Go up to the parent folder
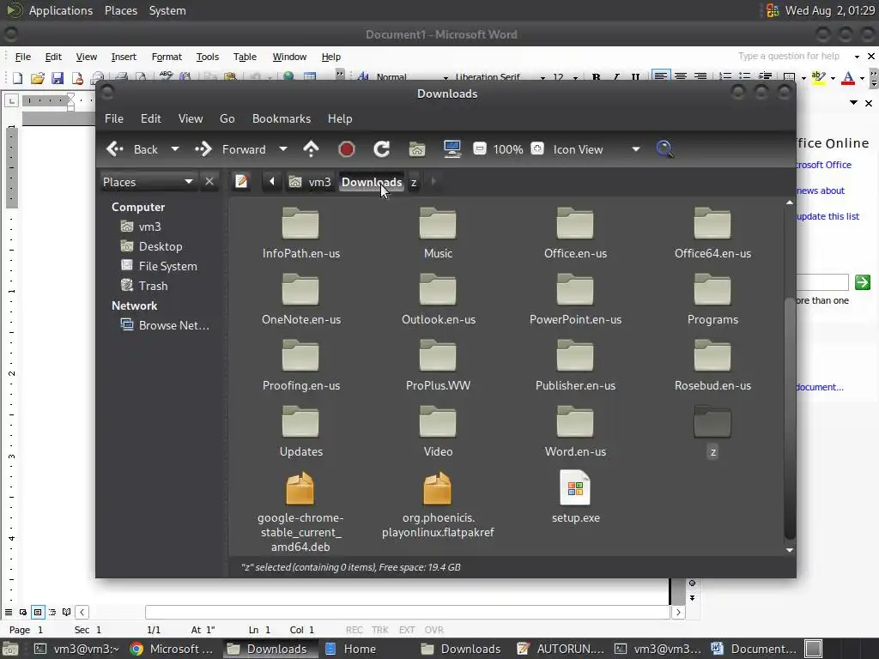The height and width of the screenshot is (659, 879). point(311,149)
